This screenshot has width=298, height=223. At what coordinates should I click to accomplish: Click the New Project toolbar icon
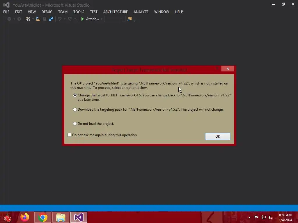coord(28,19)
